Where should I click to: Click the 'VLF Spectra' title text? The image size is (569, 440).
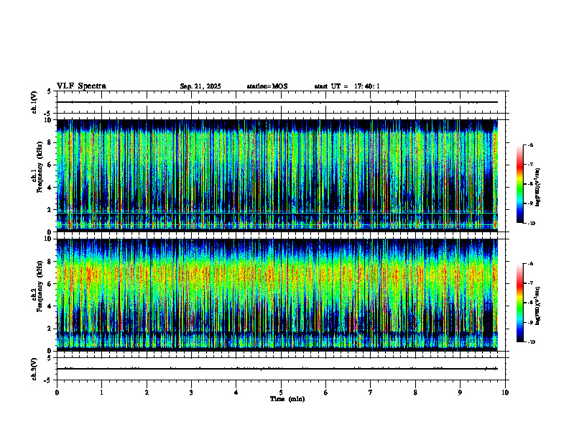(81, 86)
